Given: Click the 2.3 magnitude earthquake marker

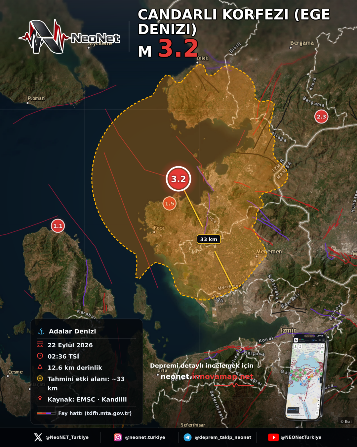Looking at the screenshot, I should click(321, 117).
